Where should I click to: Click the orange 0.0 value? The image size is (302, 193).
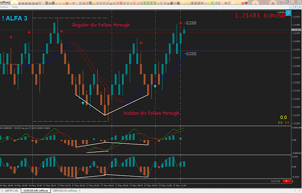coord(287,123)
